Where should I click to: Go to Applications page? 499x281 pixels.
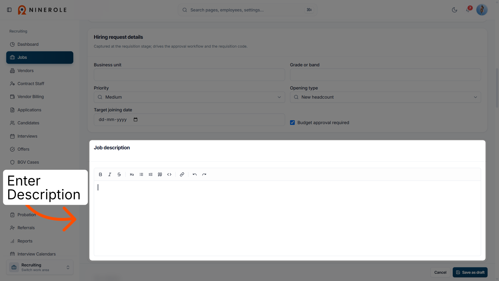40,110
